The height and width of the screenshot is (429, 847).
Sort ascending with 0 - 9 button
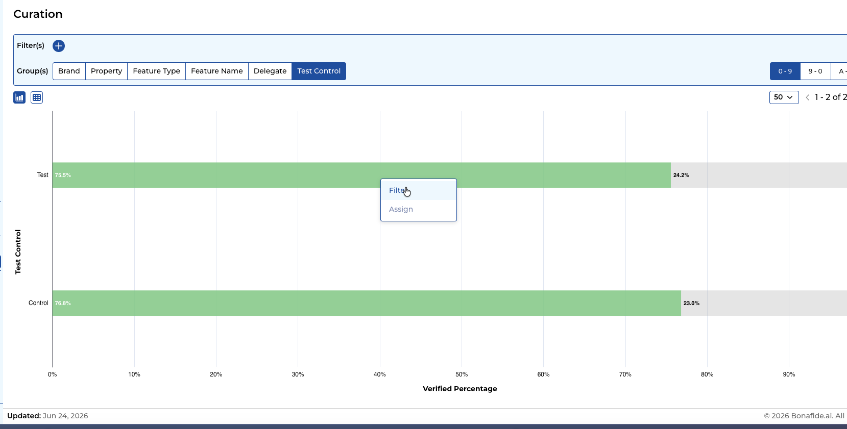pos(785,71)
